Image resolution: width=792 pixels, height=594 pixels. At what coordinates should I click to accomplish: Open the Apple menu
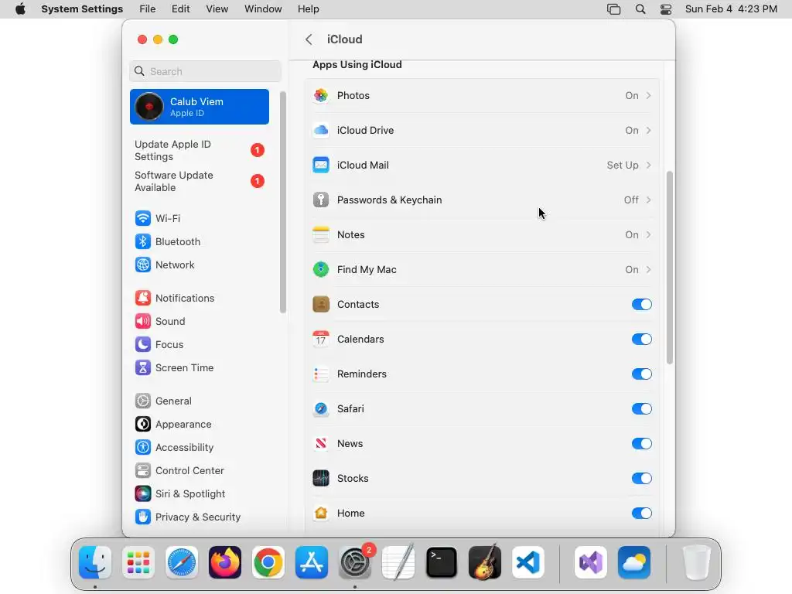click(x=20, y=9)
